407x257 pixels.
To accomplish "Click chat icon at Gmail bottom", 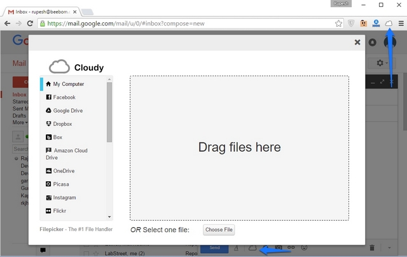I will click(43, 250).
